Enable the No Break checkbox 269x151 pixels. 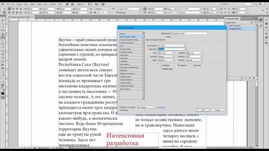[x=192, y=65]
